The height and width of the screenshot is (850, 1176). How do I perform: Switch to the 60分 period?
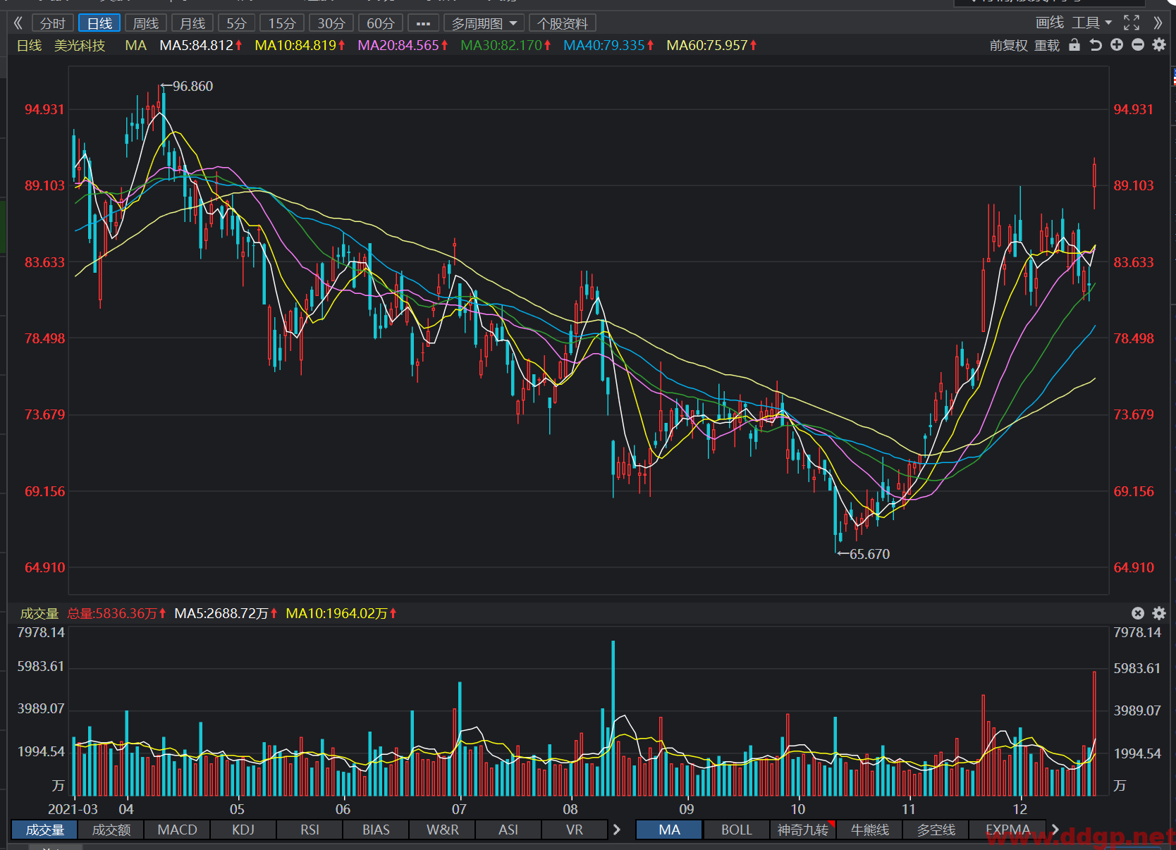[381, 23]
